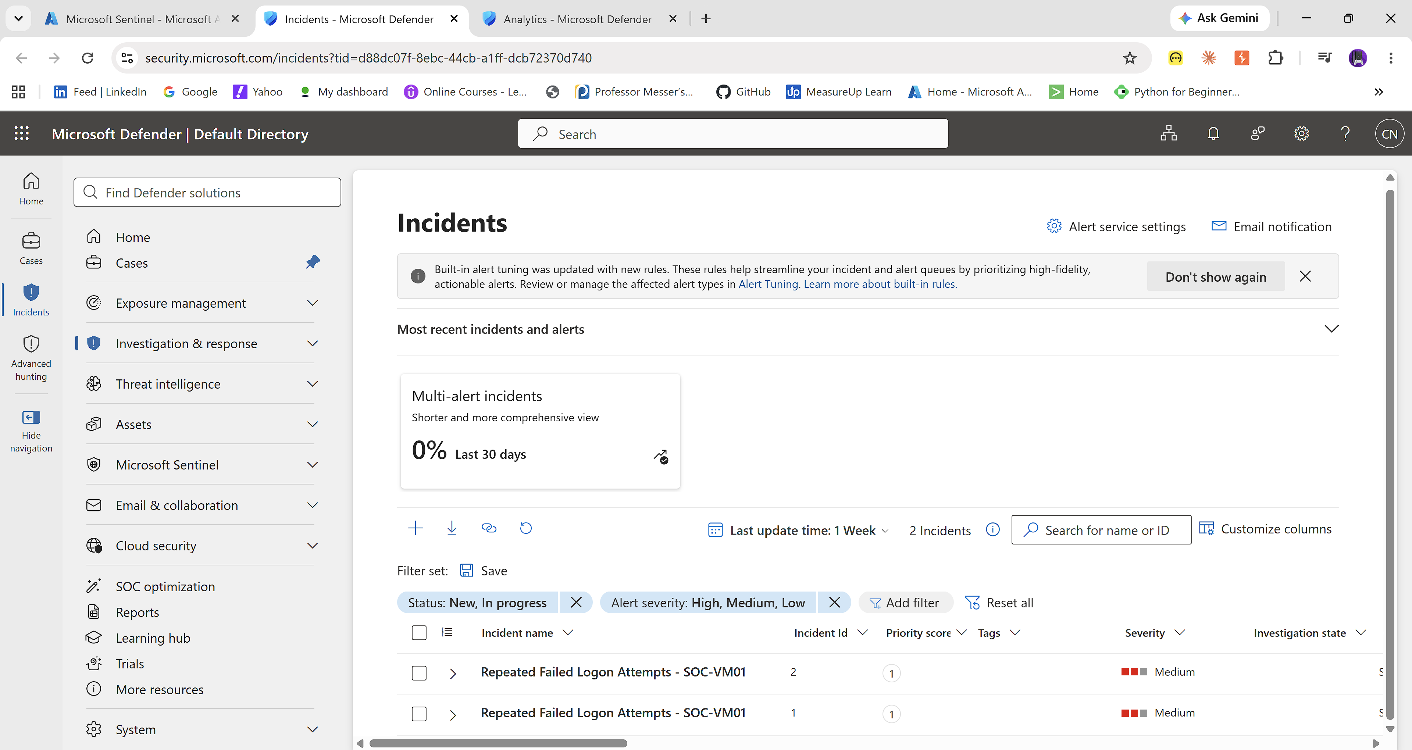Expand incident Id 1 row chevron
Viewport: 1412px width, 750px height.
pos(453,714)
